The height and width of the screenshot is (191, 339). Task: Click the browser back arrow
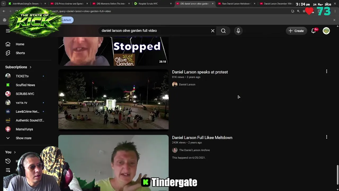coord(4,11)
